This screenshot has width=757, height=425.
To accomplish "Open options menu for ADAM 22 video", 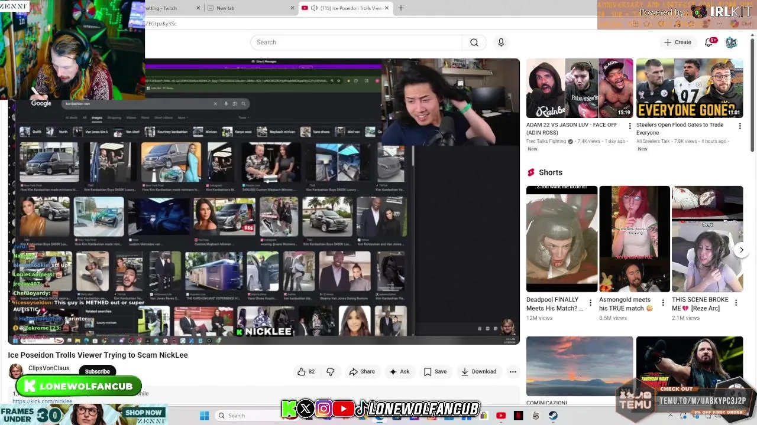I will tap(629, 126).
